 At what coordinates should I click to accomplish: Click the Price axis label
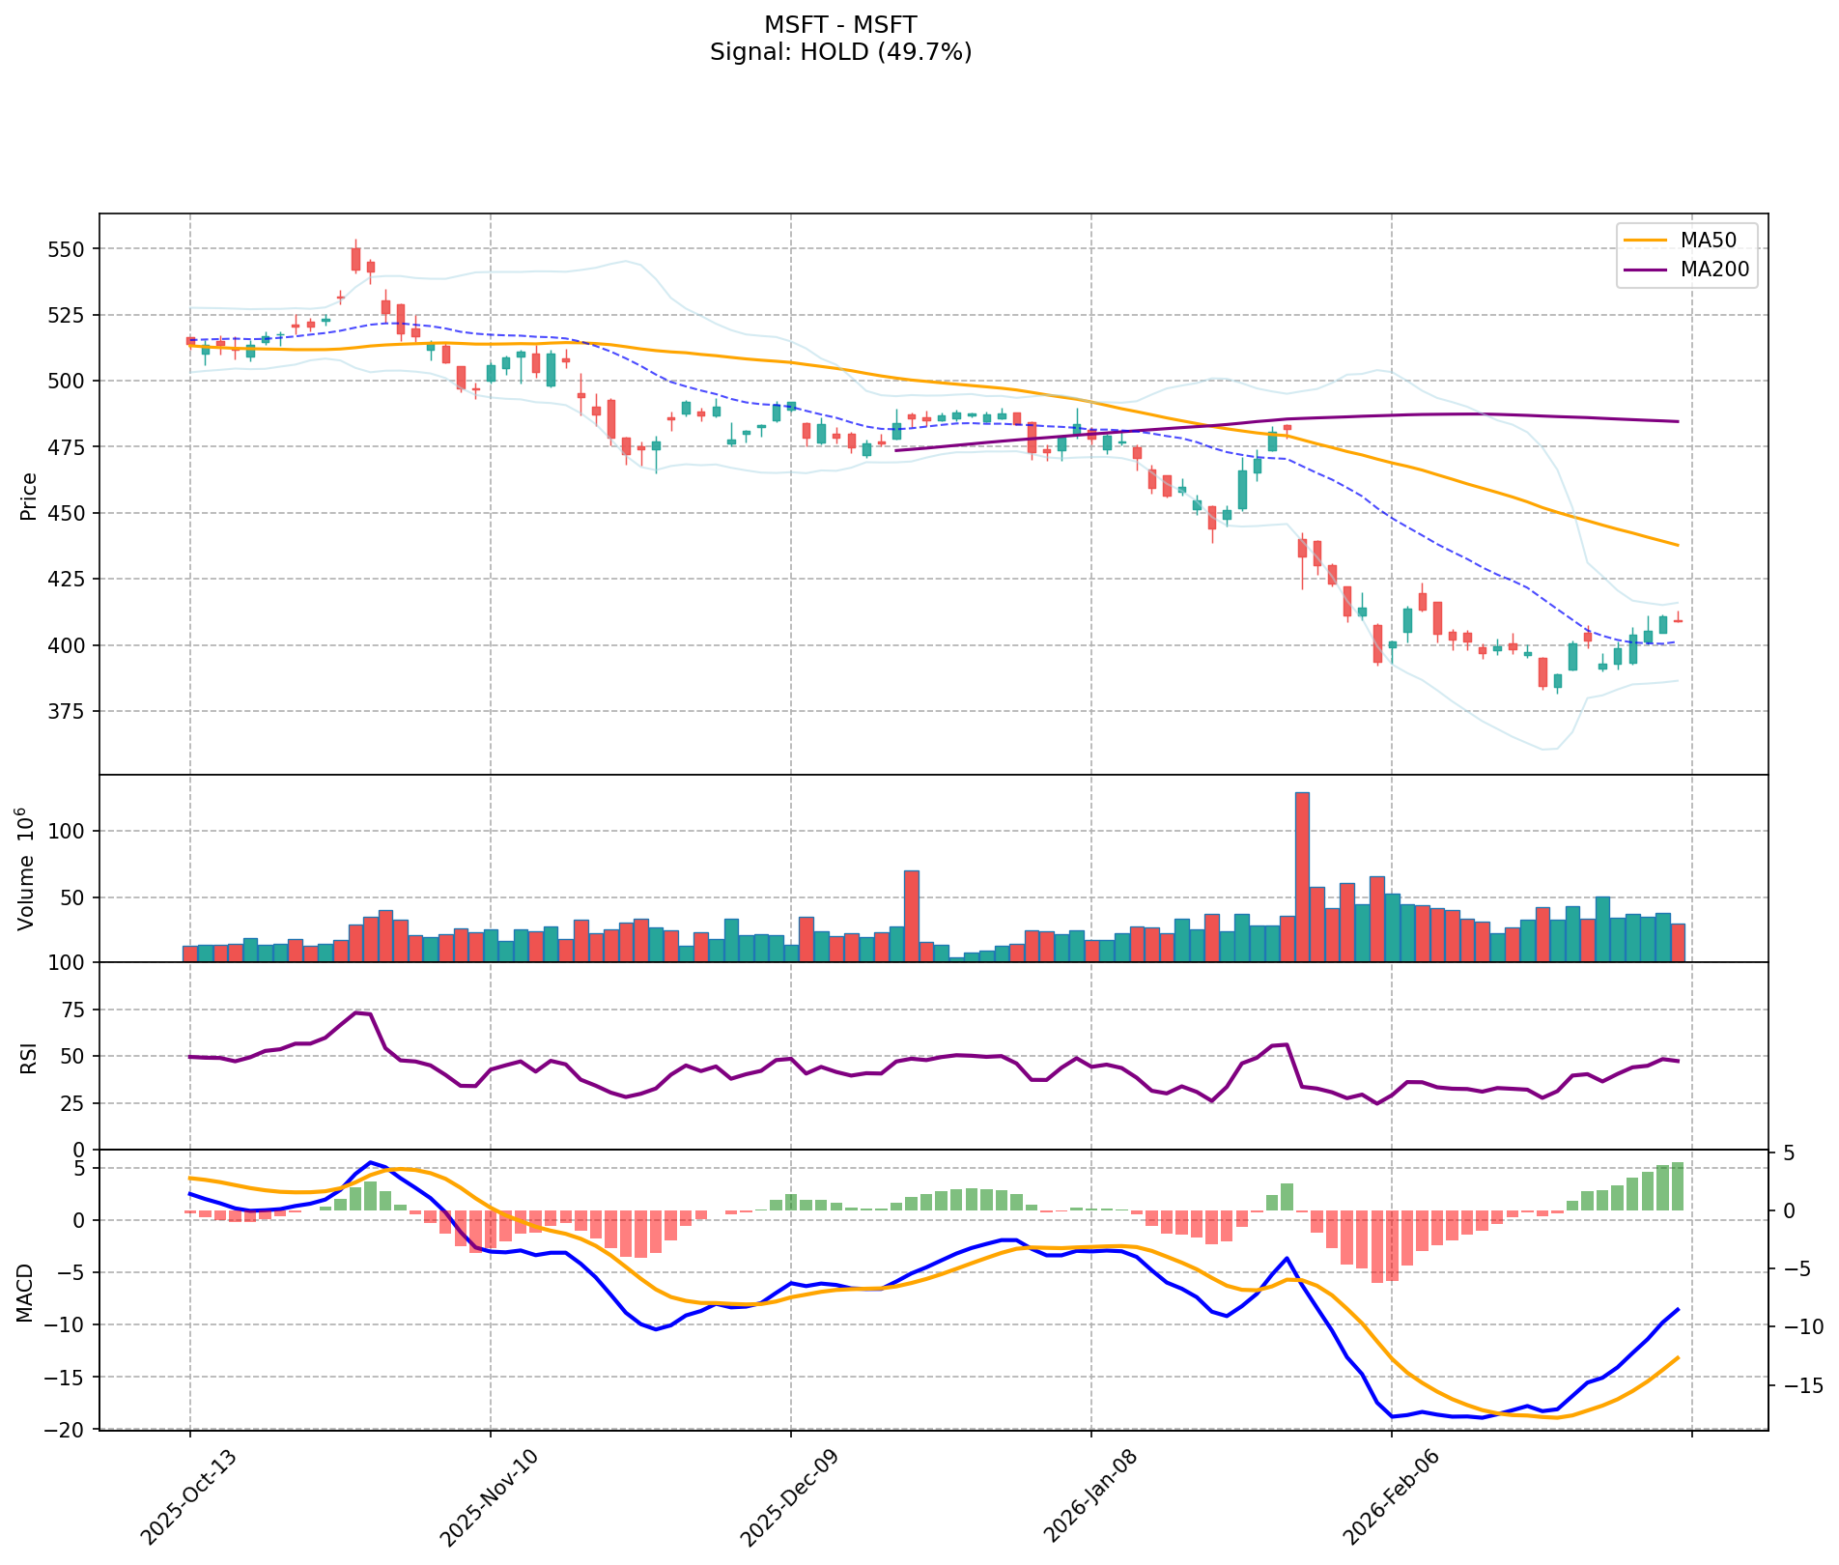(x=29, y=496)
